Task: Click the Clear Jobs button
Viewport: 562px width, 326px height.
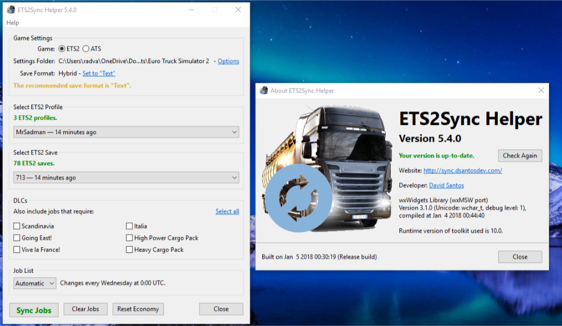Action: [85, 309]
